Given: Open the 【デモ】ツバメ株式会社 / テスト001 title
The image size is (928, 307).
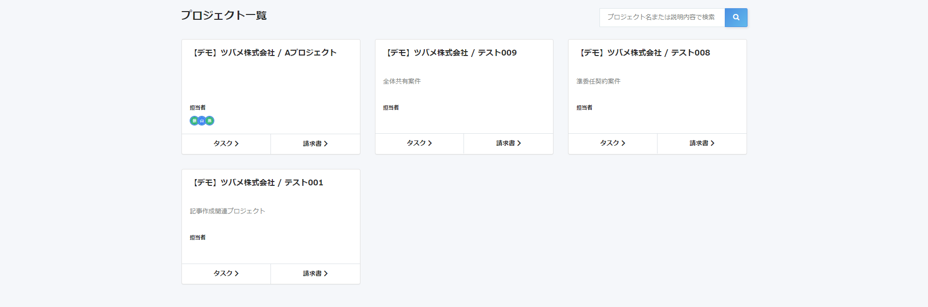Looking at the screenshot, I should [x=256, y=182].
